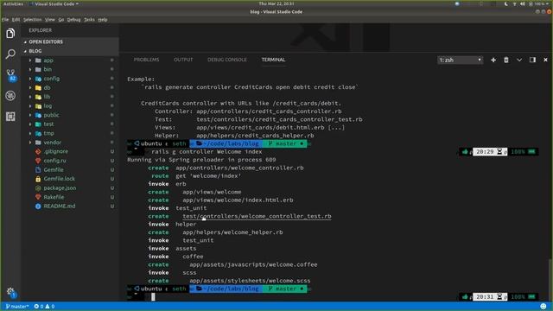Click app/assets/javascripts/welcome.coffee path text
Image resolution: width=553 pixels, height=311 pixels.
click(253, 265)
